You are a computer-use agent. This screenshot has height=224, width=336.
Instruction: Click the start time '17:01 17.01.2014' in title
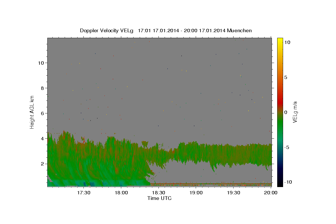pos(158,31)
